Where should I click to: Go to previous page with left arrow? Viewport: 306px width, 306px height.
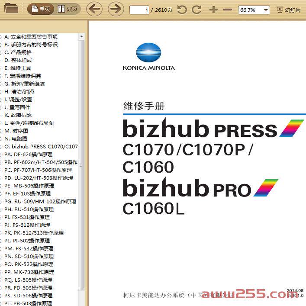point(94,9)
